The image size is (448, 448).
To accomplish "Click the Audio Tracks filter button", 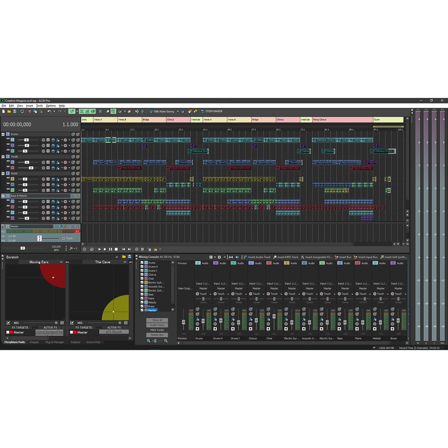I will 157,325.
